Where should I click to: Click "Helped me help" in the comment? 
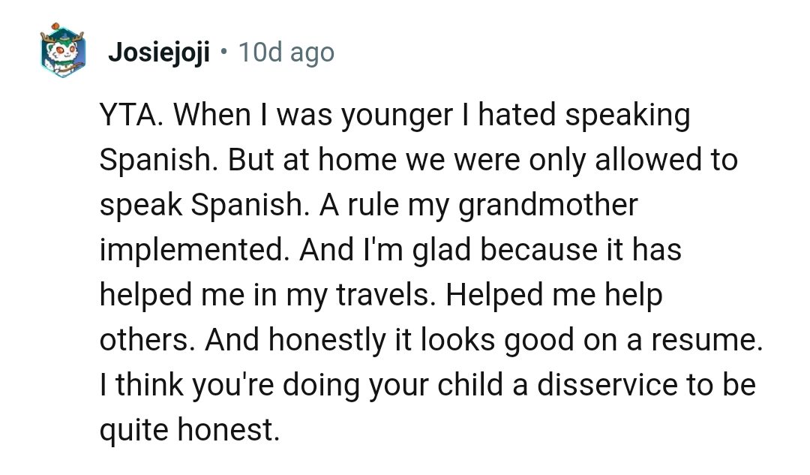[x=554, y=296]
